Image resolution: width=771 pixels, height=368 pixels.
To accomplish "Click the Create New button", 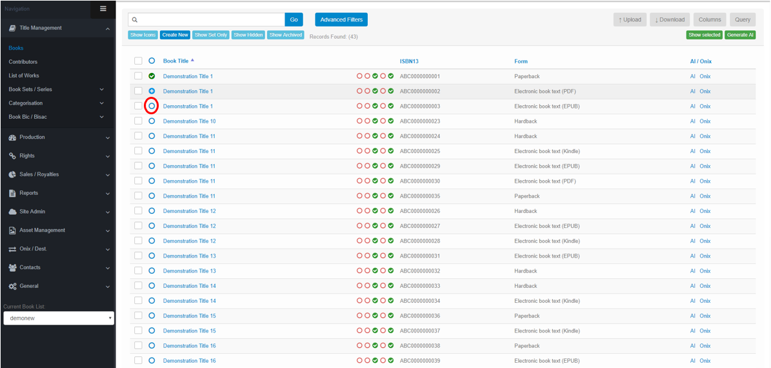I will pos(175,35).
